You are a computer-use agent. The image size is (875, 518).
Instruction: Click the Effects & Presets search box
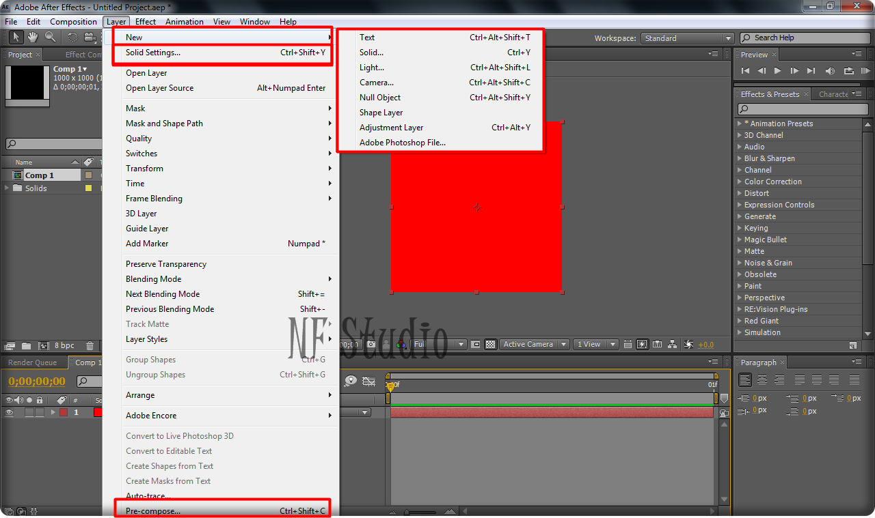pyautogui.click(x=803, y=110)
